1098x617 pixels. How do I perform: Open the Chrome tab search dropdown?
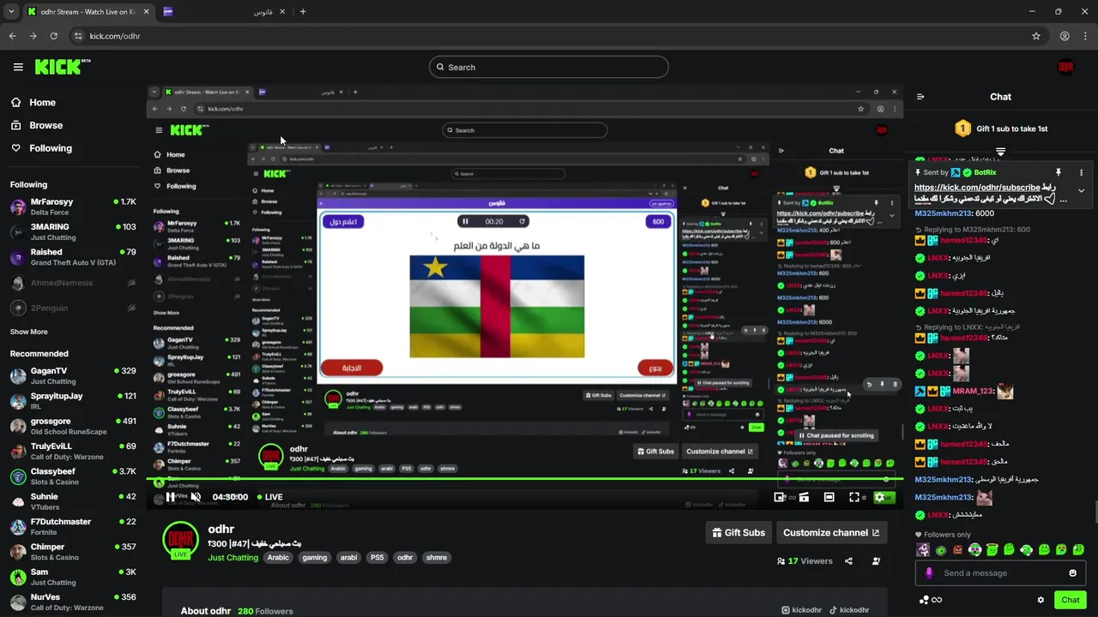[11, 11]
